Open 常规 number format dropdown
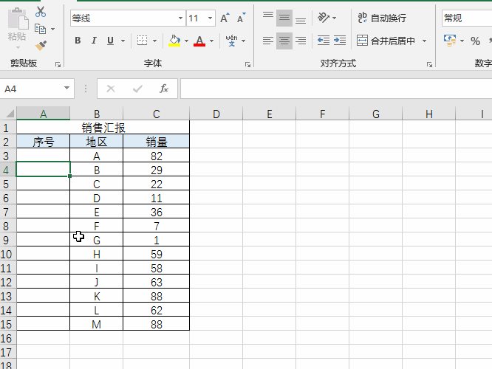 coord(467,18)
